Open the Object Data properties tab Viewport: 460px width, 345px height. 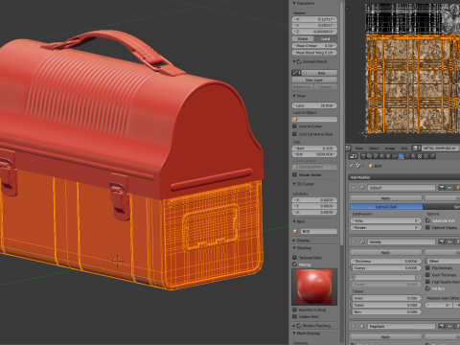click(x=407, y=156)
